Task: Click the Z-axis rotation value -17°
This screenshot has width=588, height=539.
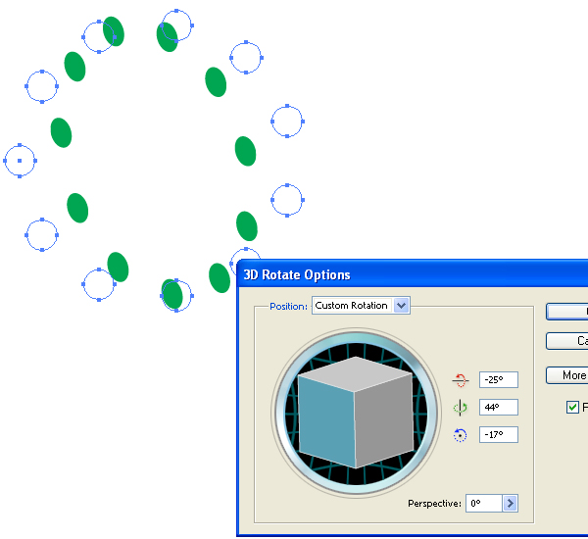Action: click(x=499, y=434)
